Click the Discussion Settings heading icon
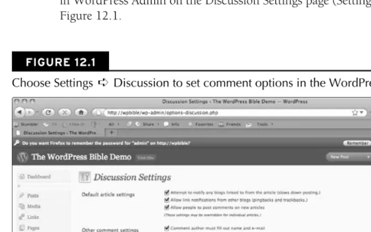The width and height of the screenshot is (371, 232). coord(85,177)
